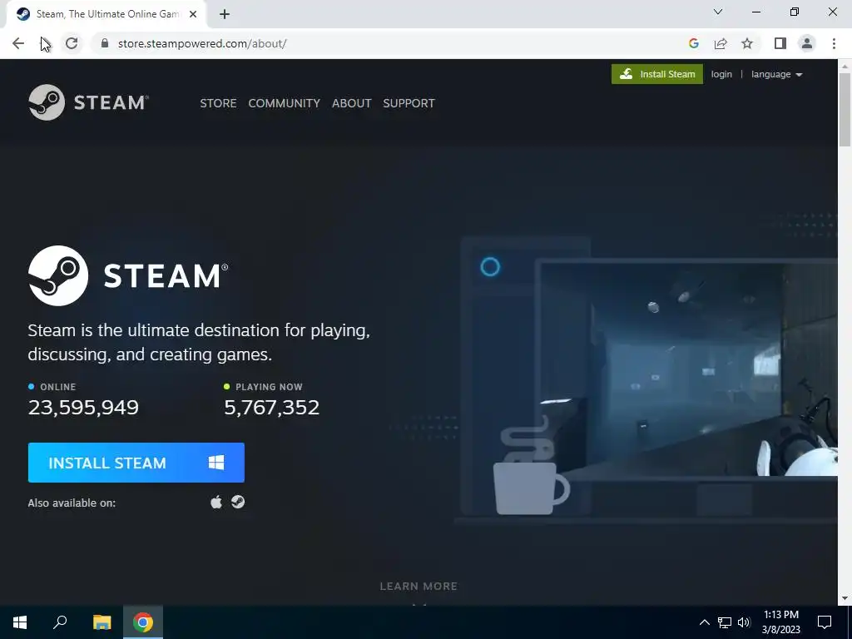The height and width of the screenshot is (639, 852).
Task: Open the Chrome profile menu
Action: point(807,43)
